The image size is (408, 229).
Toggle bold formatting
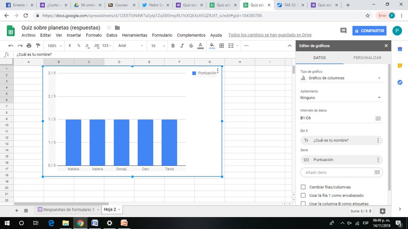tap(173, 46)
